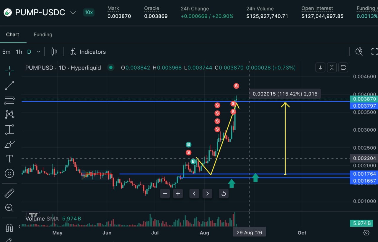Click the Oct label on time axis
This screenshot has width=378, height=242.
point(302,233)
